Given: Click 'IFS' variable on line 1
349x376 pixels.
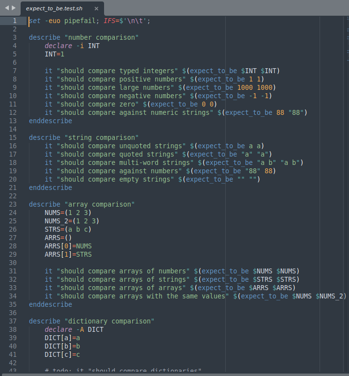Looking at the screenshot, I should point(109,21).
